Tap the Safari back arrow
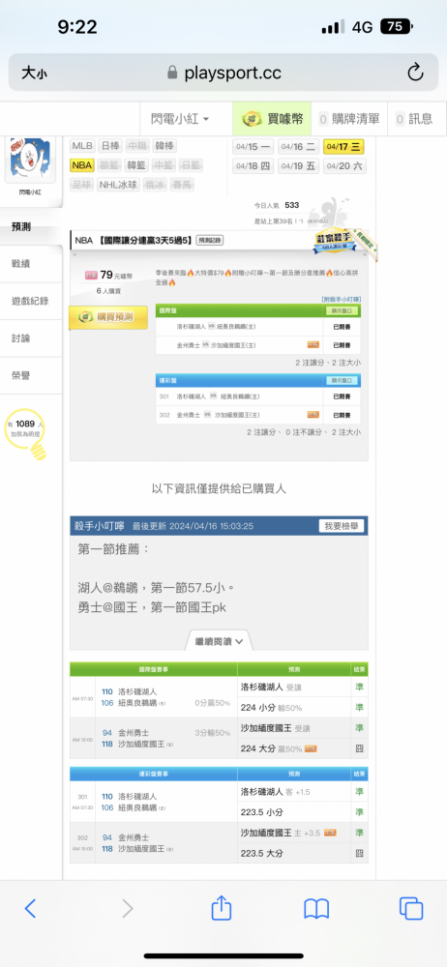 [30, 908]
